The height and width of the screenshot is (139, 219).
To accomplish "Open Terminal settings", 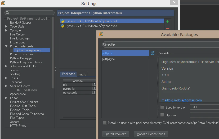I will [16, 82].
